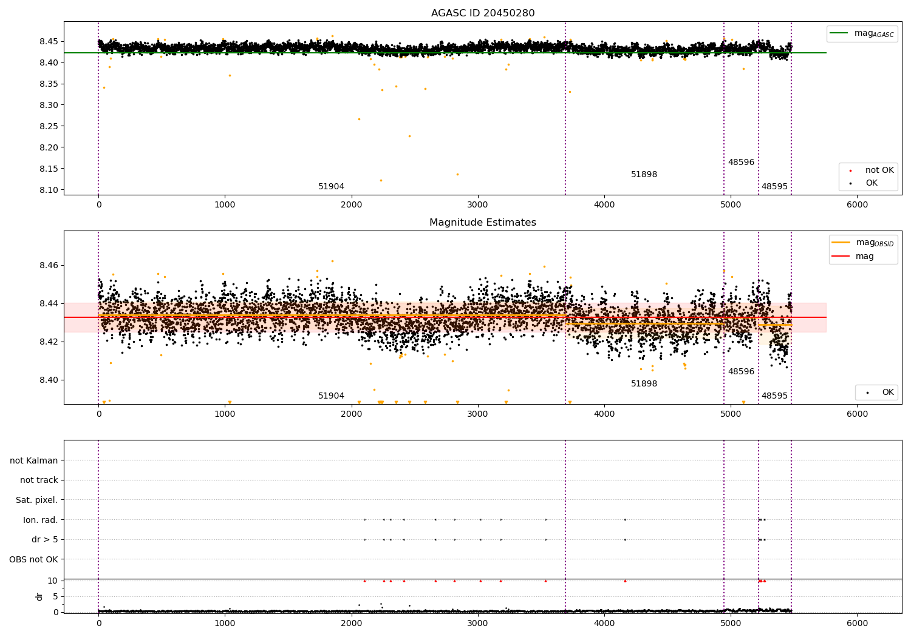Click OBSID label 51904 in the top plot

coord(331,187)
